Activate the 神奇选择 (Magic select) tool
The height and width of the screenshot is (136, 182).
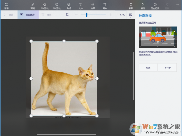[28, 15]
